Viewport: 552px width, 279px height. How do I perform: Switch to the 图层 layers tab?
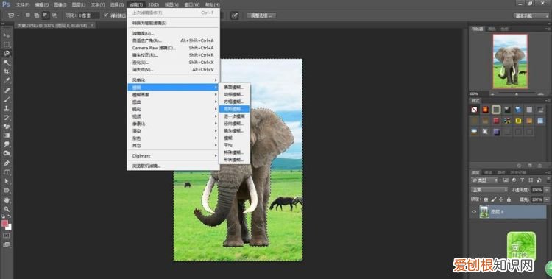(475, 172)
